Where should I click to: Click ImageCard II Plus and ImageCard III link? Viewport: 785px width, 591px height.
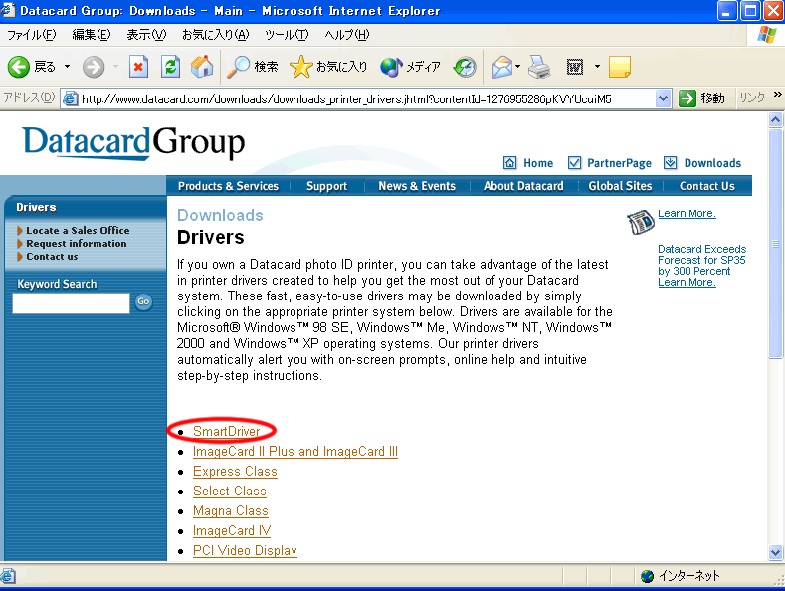point(295,452)
